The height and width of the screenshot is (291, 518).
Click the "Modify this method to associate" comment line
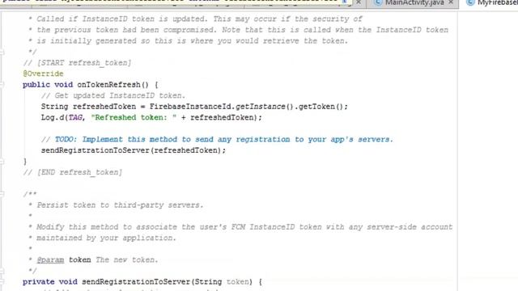244,227
